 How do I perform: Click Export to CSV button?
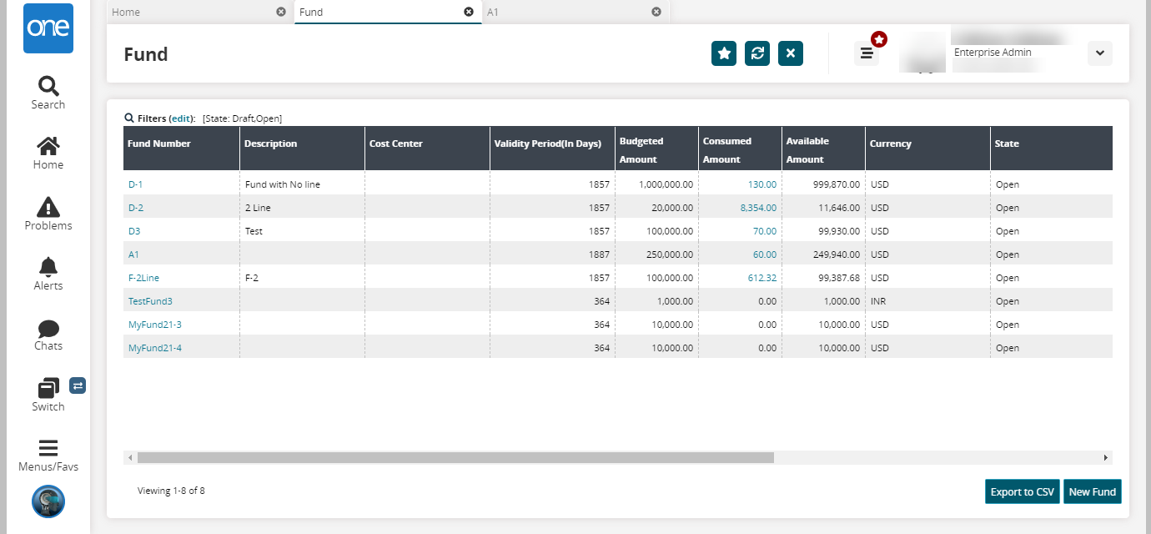[1023, 492]
